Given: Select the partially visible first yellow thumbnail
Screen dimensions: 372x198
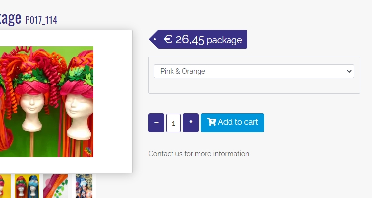Looking at the screenshot, I should [x=5, y=186].
